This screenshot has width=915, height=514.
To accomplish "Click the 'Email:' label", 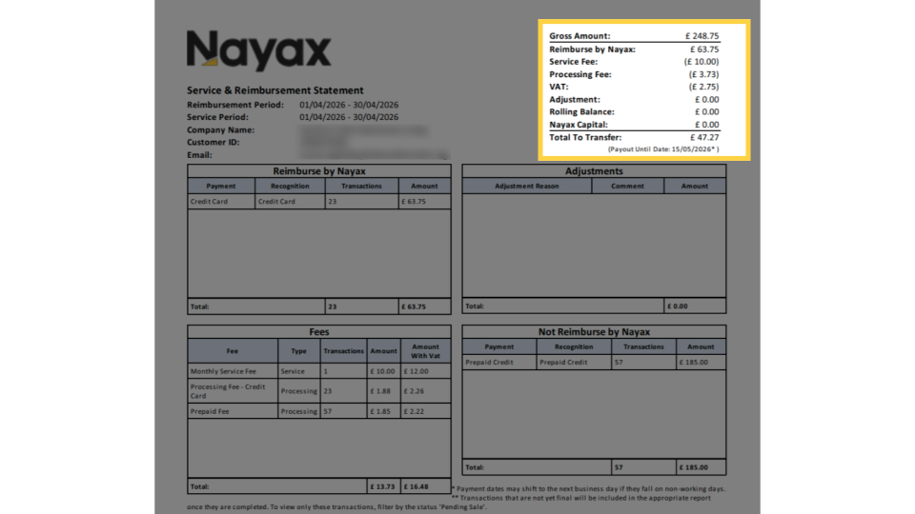I will tap(199, 155).
